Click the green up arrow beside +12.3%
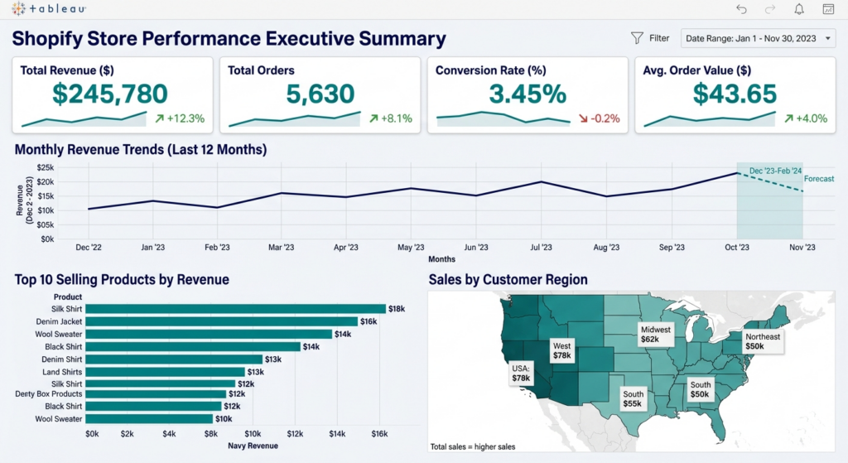The width and height of the screenshot is (848, 463). pos(160,118)
